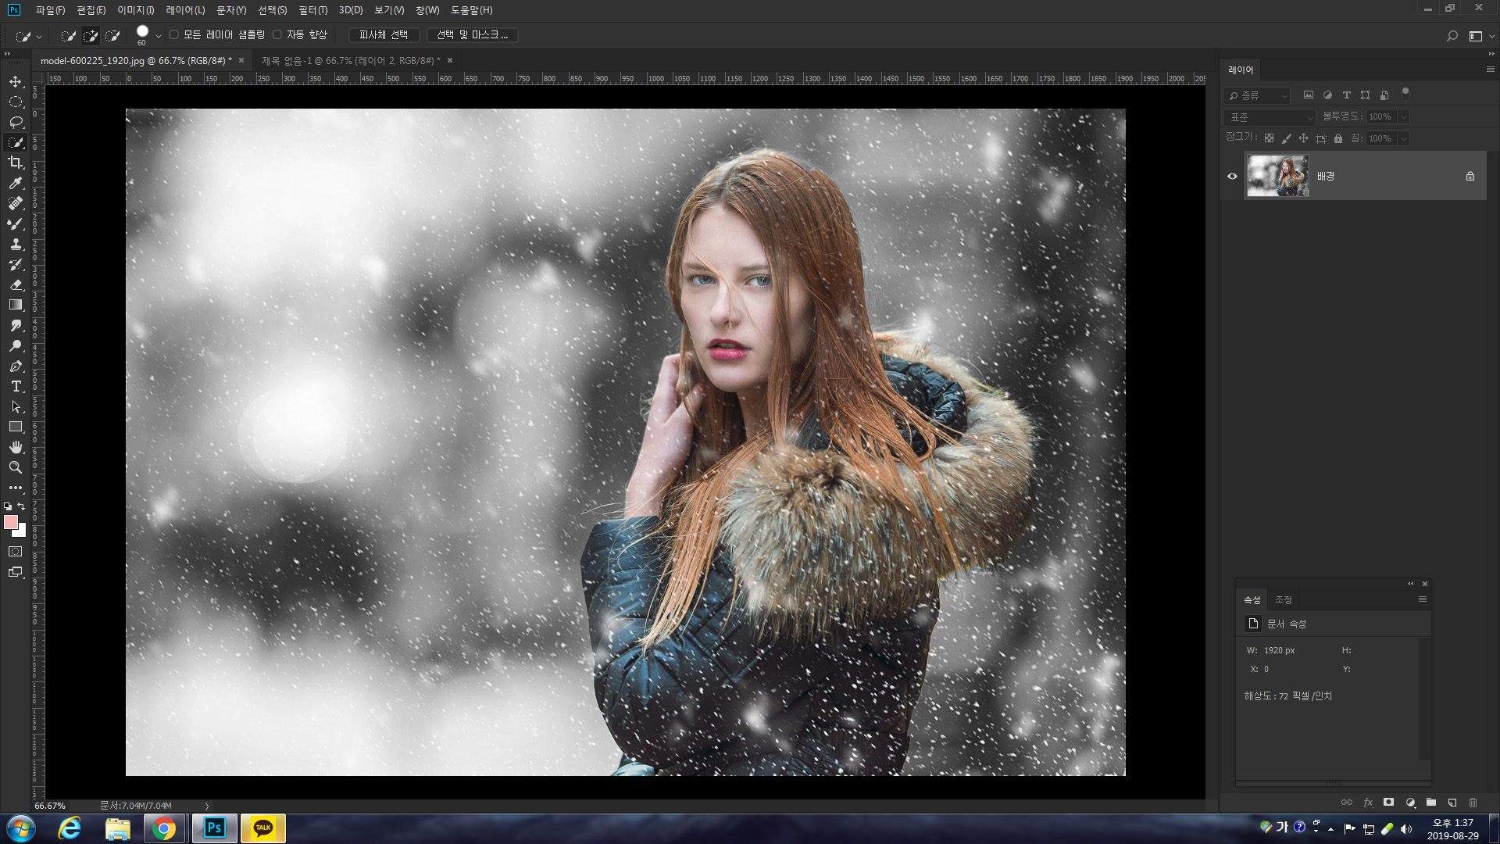Open the layer opacity 100% dropdown

pos(1403,117)
